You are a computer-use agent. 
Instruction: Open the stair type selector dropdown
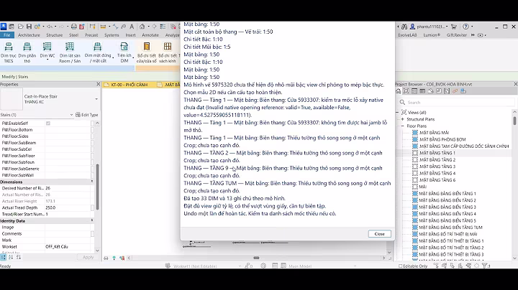point(96,99)
